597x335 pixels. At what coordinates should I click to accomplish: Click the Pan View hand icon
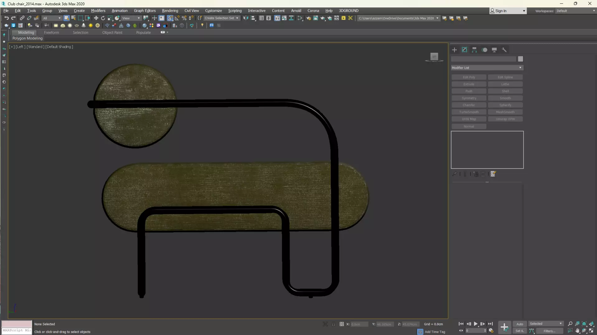(x=577, y=331)
